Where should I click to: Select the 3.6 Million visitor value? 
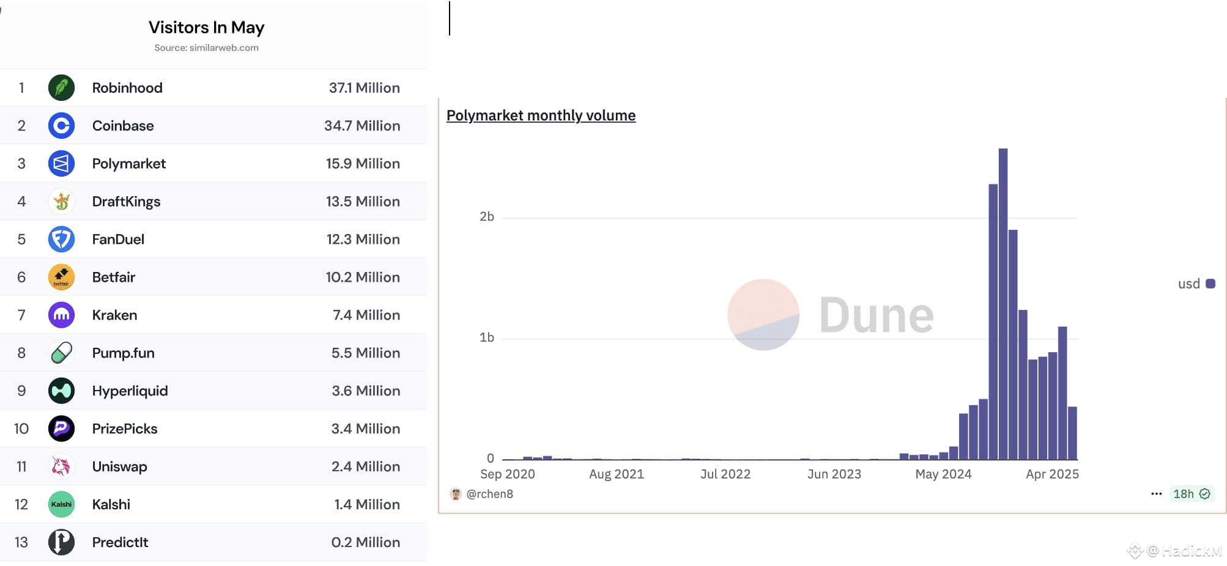tap(366, 391)
